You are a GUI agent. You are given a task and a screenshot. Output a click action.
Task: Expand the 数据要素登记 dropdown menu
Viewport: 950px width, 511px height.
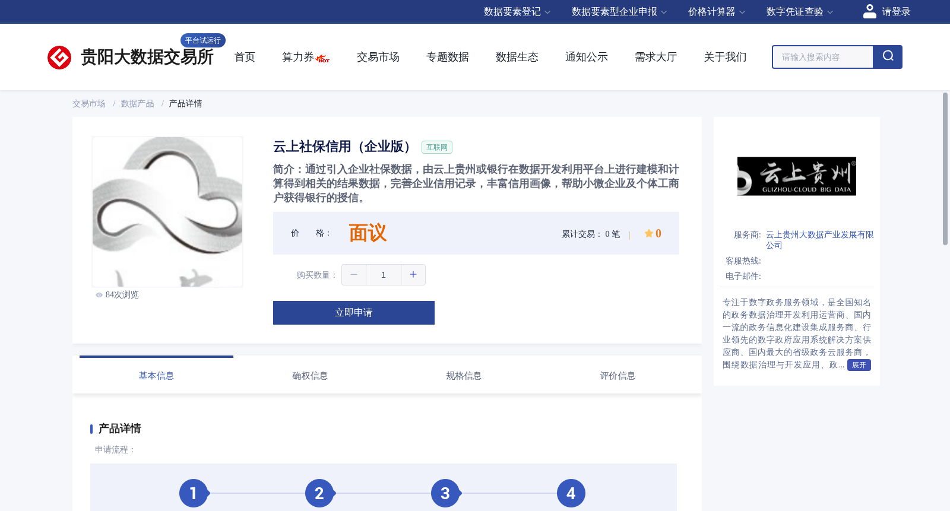point(517,12)
